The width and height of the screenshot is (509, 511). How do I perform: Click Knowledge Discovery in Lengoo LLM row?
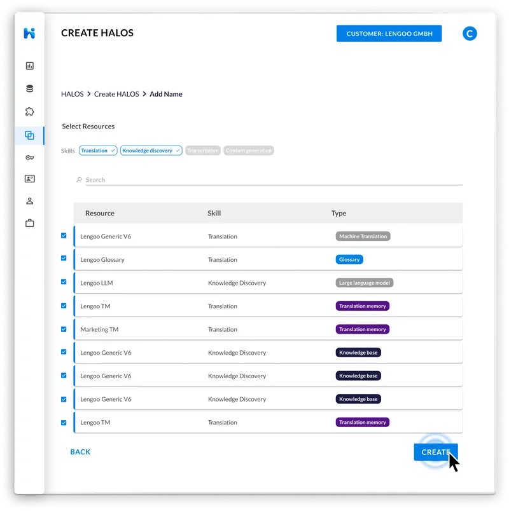click(x=237, y=283)
